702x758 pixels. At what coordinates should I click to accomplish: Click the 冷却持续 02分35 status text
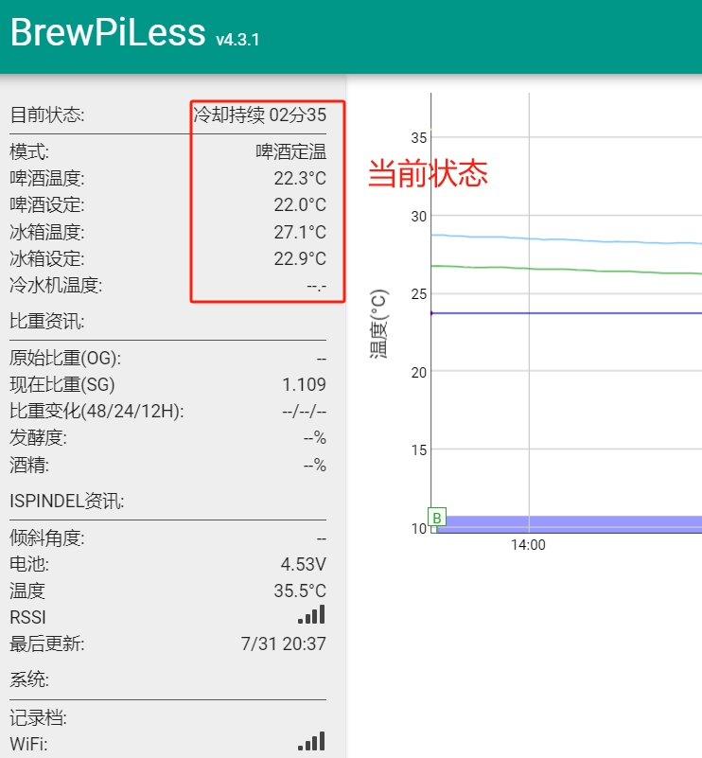click(259, 115)
